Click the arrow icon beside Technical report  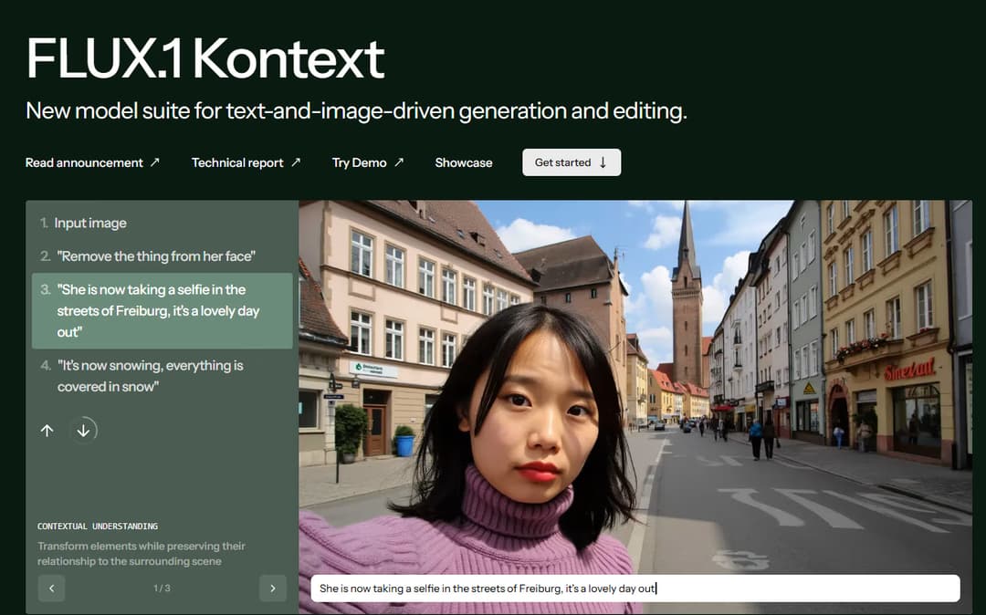pyautogui.click(x=296, y=162)
